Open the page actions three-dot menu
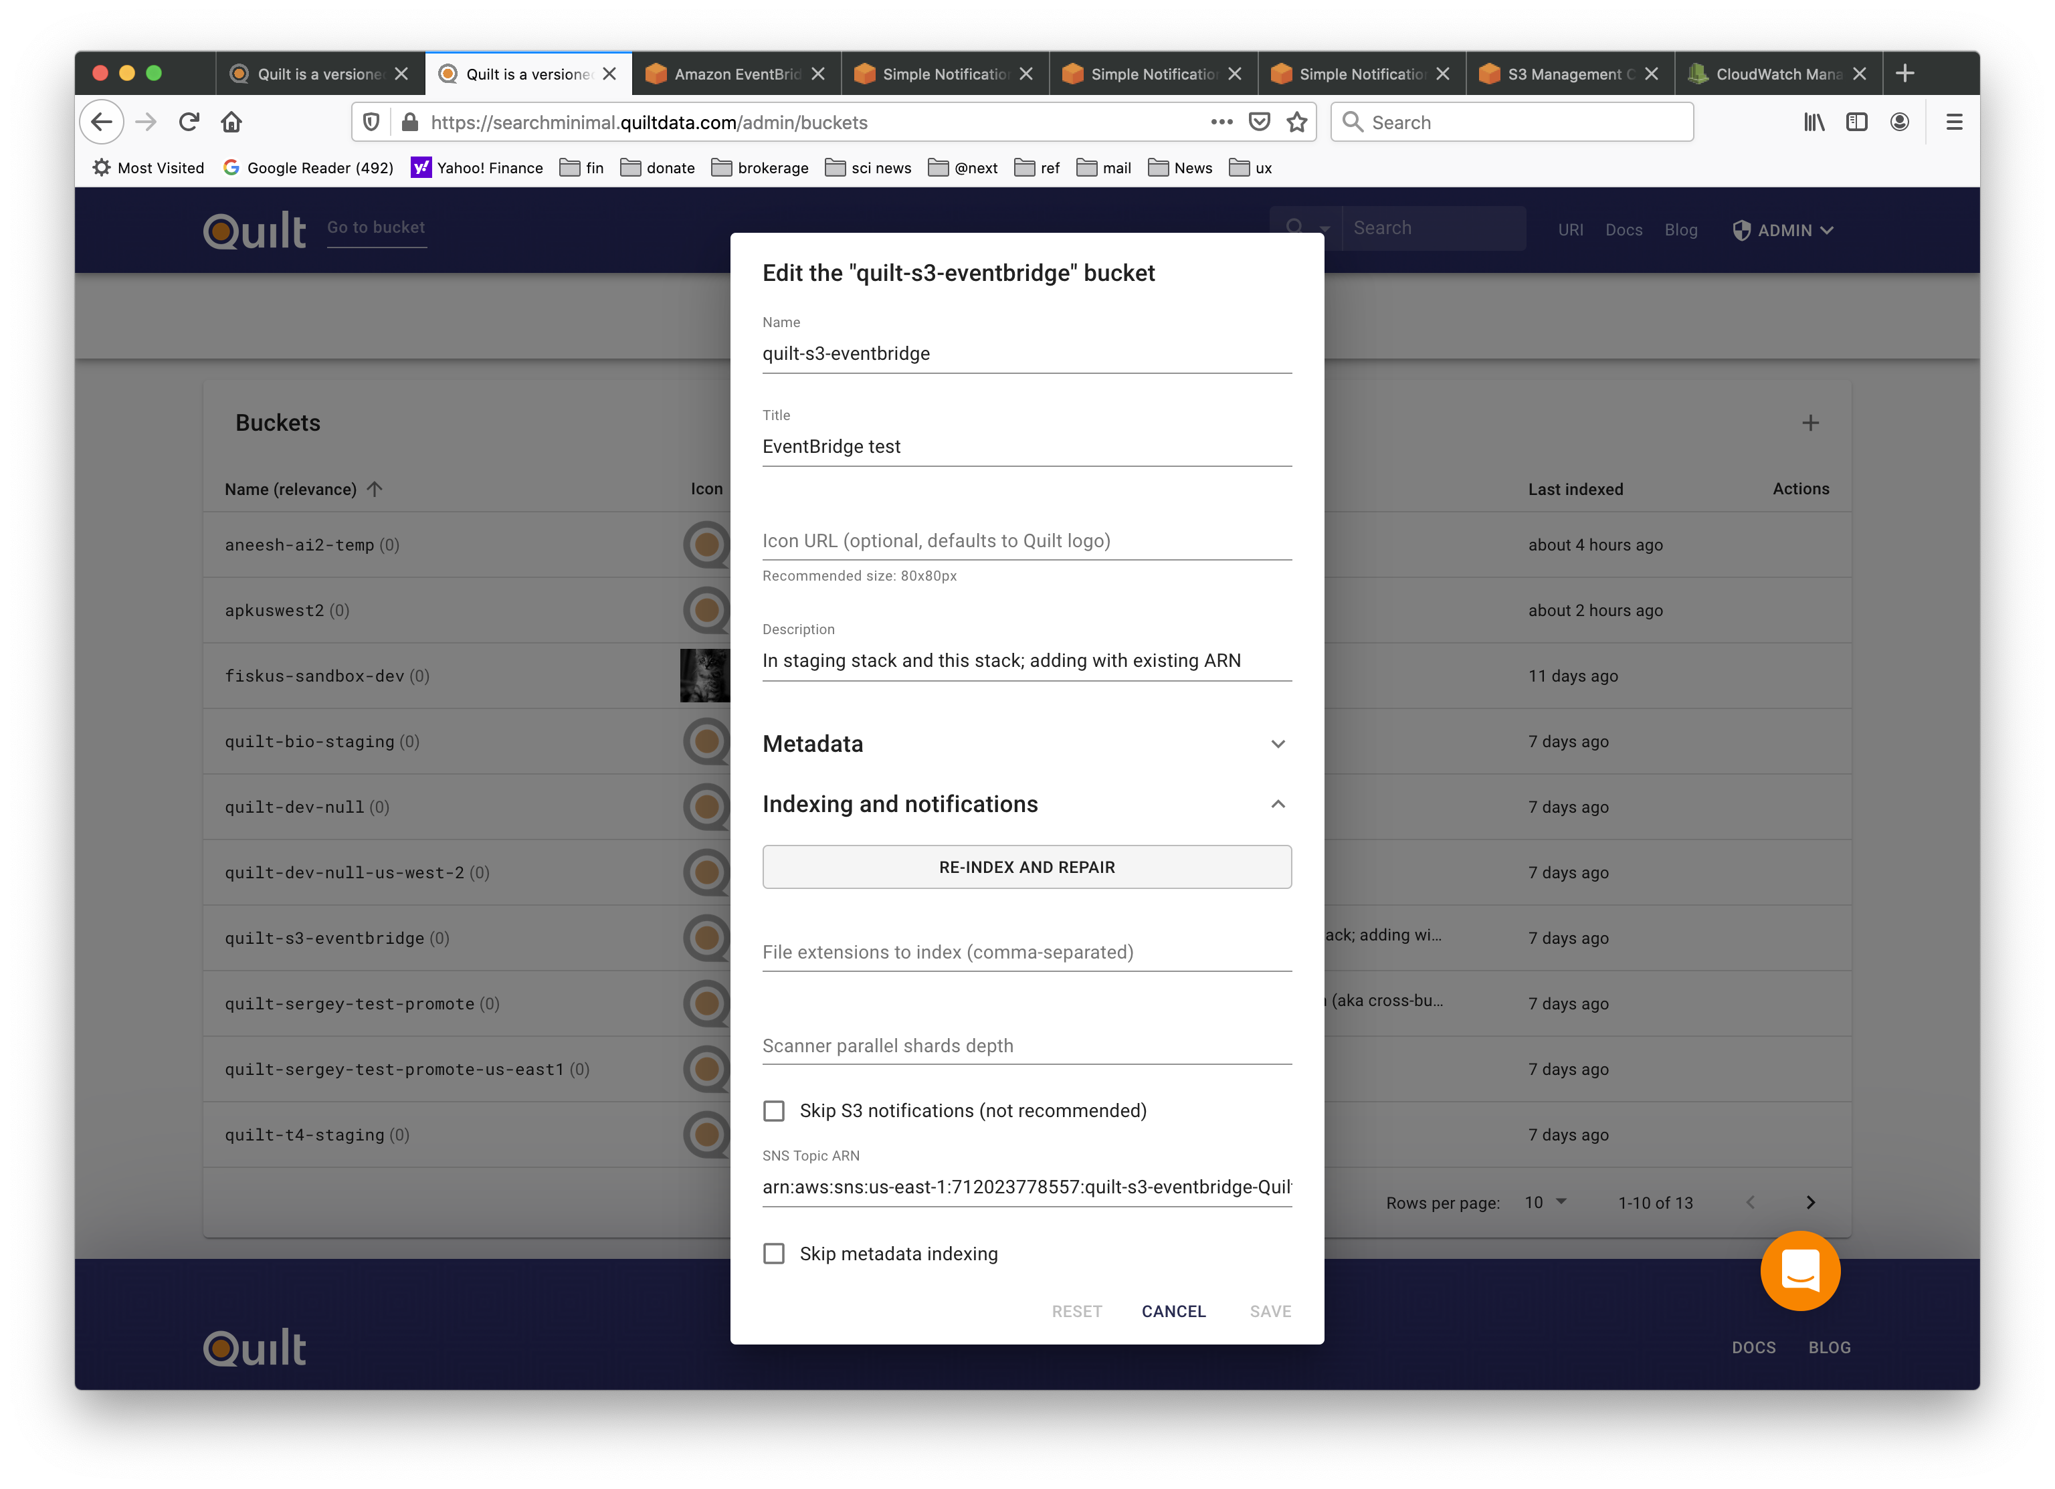2055x1489 pixels. (1221, 122)
